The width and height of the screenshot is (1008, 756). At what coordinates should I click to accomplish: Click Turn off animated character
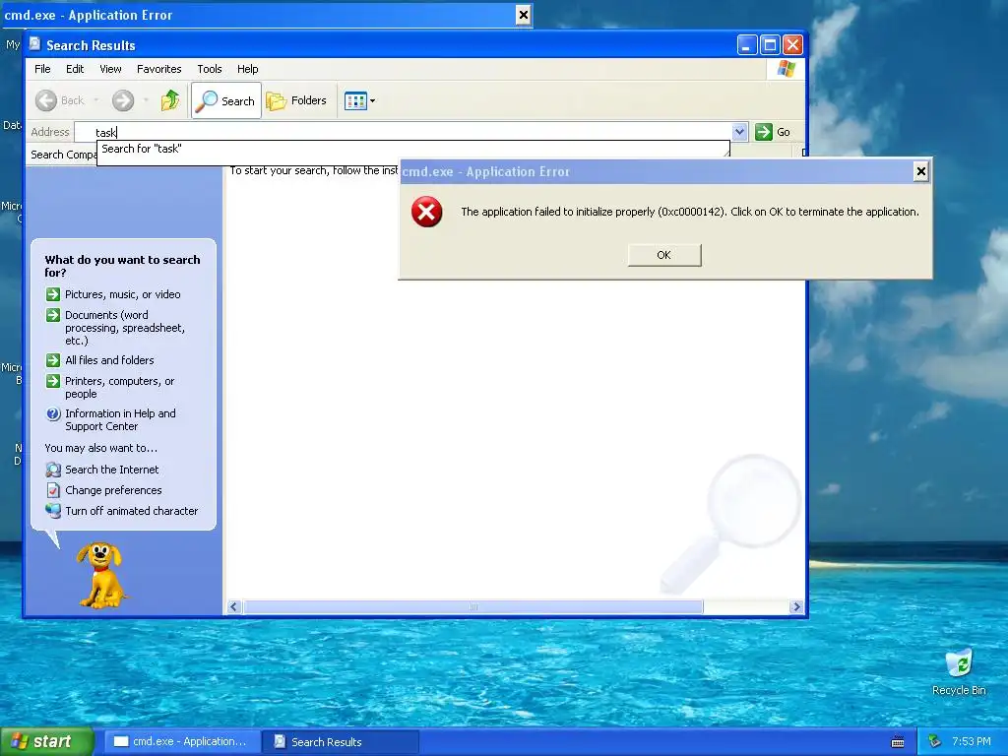point(131,511)
